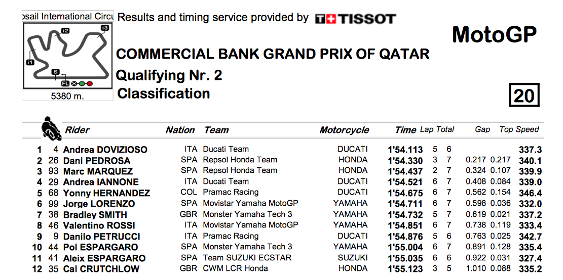Click the Tissot logo
Screen dimensions: 563x280
click(355, 19)
